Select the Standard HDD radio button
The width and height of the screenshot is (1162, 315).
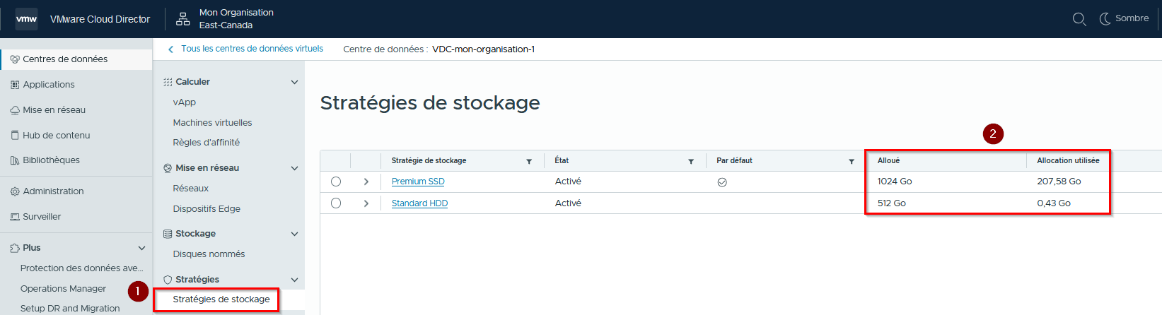pyautogui.click(x=336, y=203)
